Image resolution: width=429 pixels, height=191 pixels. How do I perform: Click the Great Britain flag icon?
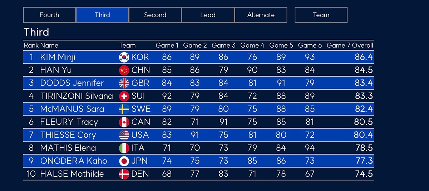coord(124,83)
